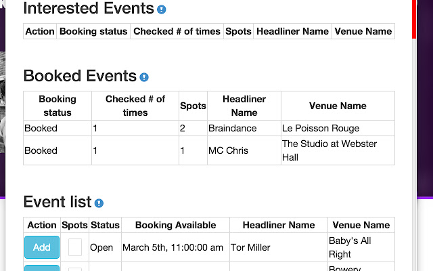Image resolution: width=433 pixels, height=271 pixels.
Task: Click Checked # of times header in Interested Events
Action: 177,31
